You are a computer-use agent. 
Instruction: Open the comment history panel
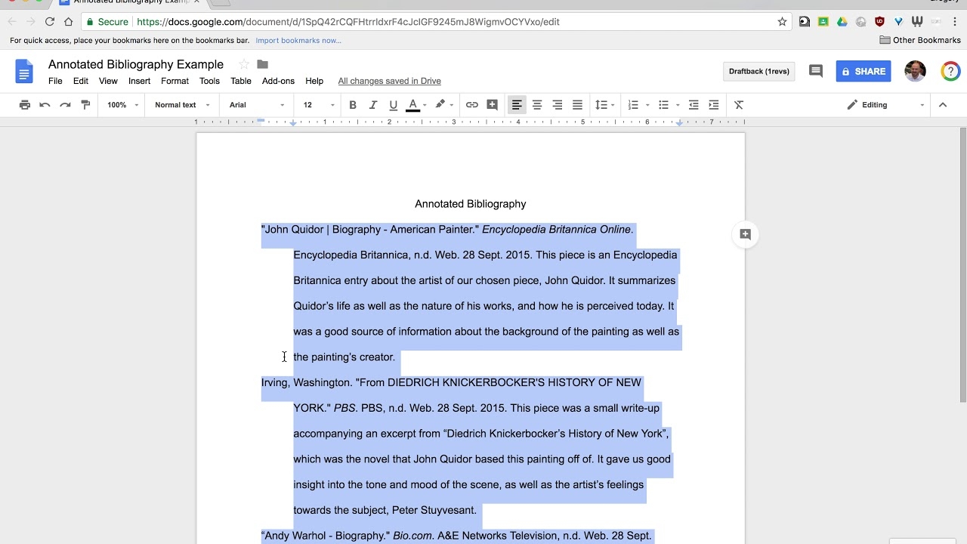815,70
